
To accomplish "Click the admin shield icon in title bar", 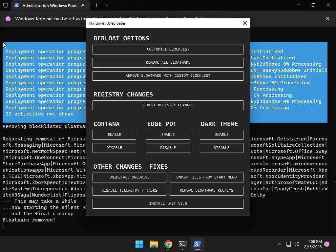I will [6, 5].
